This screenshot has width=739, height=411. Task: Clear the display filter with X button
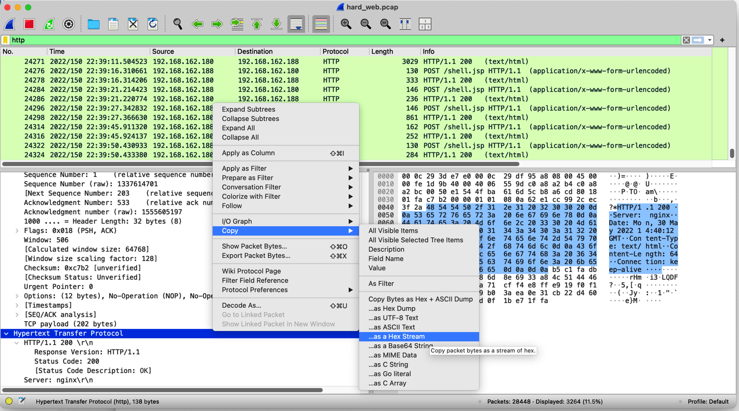pos(686,40)
